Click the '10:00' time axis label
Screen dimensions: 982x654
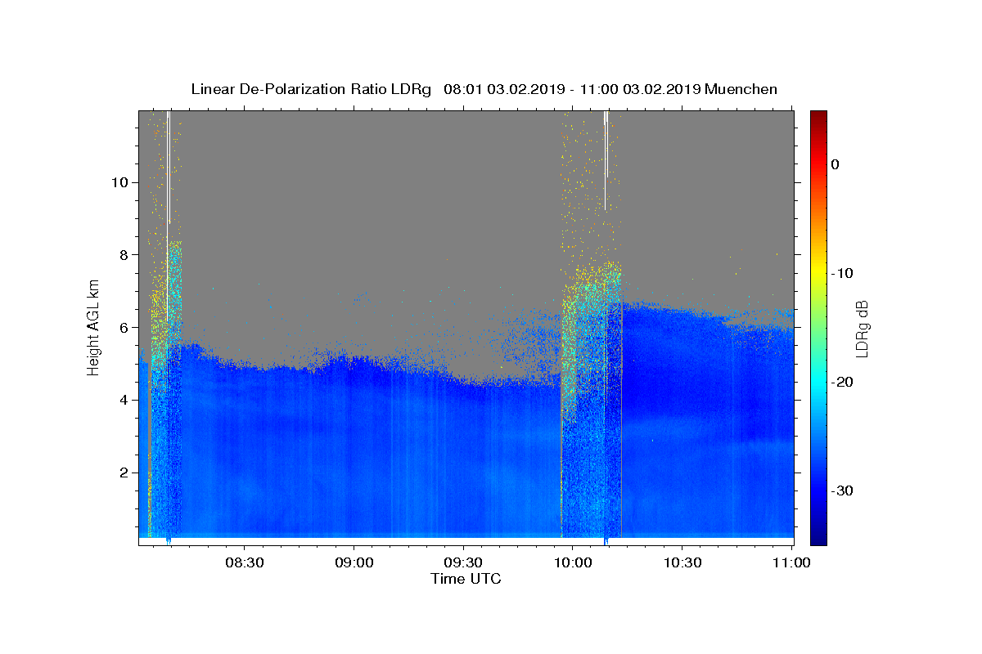[x=572, y=562]
